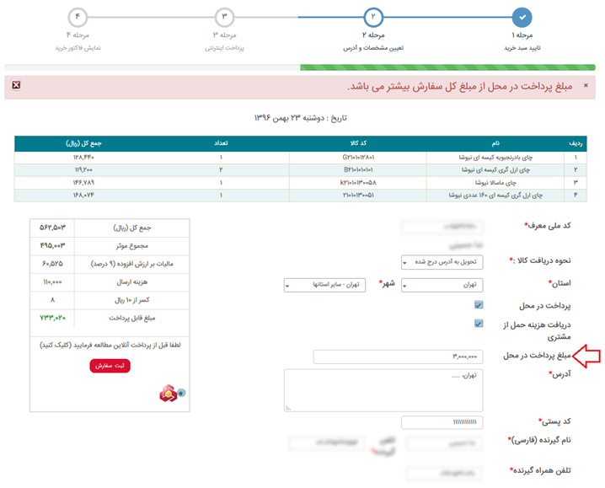The width and height of the screenshot is (605, 488).
Task: Close the red error alert box
Action: click(16, 85)
